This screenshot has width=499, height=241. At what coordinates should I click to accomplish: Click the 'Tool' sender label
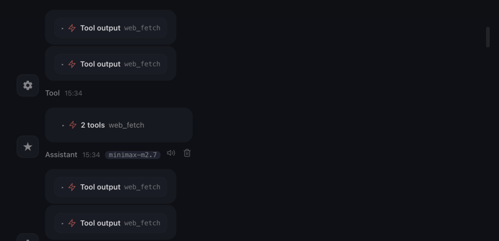pos(52,93)
